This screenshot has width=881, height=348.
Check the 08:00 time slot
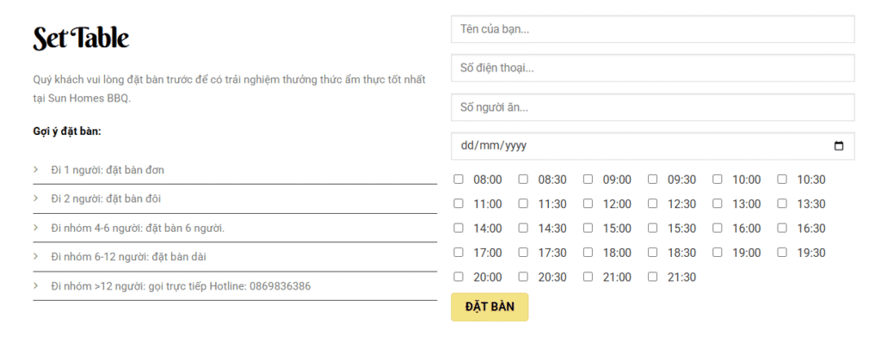(x=459, y=180)
